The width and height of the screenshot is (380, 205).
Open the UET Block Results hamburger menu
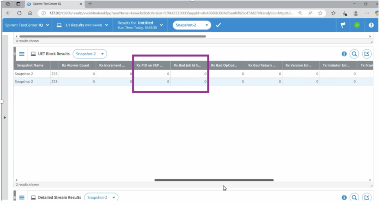click(22, 54)
